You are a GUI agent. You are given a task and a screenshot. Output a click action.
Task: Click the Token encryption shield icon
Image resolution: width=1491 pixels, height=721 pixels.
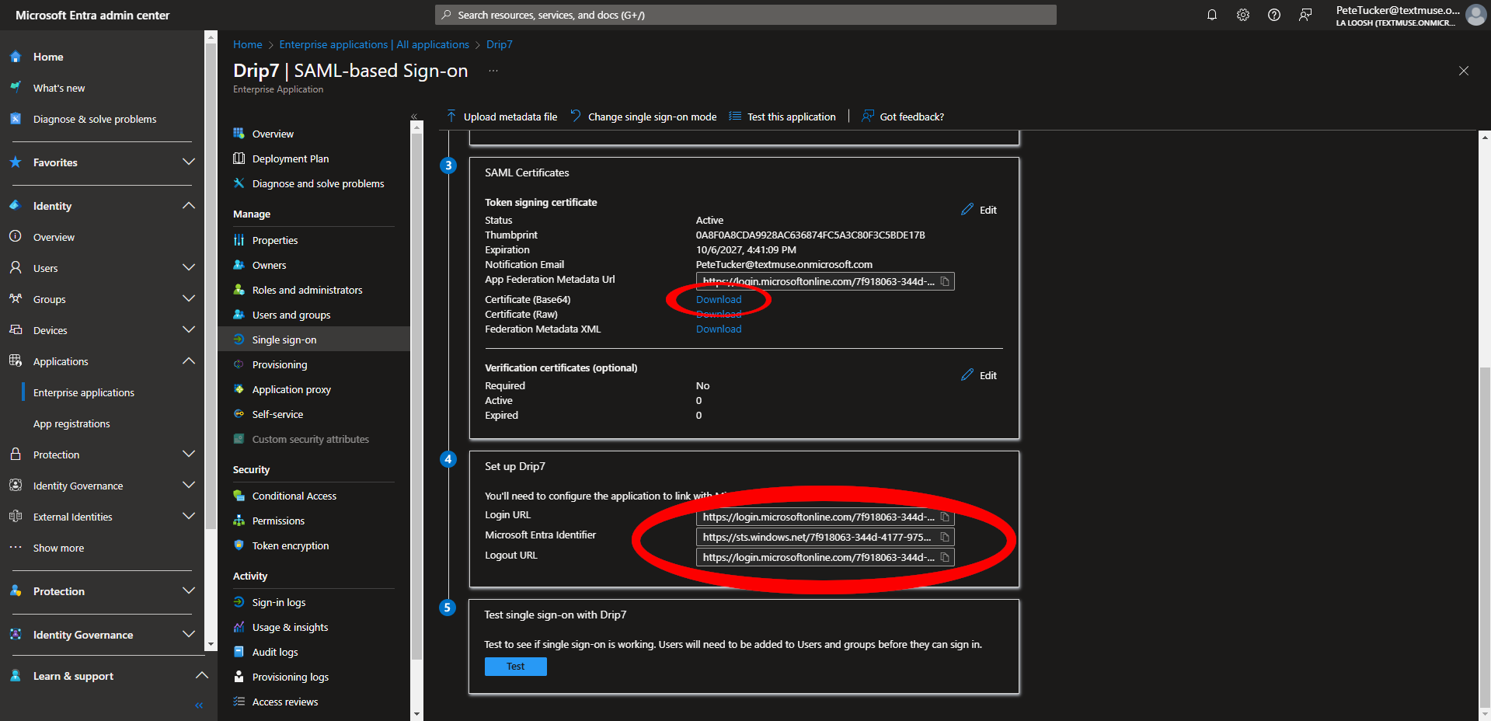239,545
